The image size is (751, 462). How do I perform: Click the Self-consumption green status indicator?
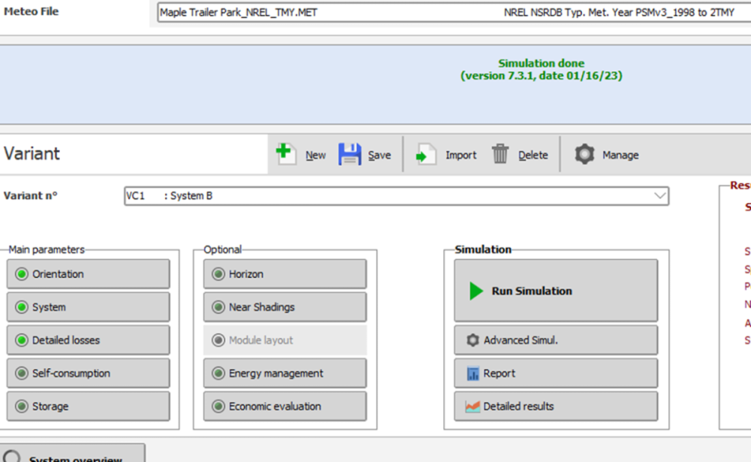(x=22, y=373)
